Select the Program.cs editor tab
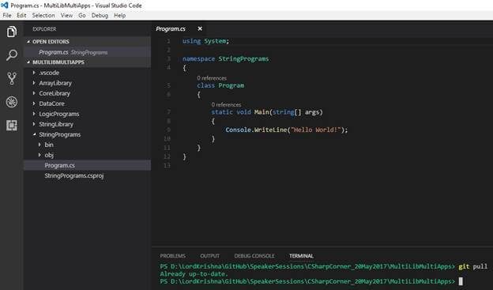 tap(171, 29)
